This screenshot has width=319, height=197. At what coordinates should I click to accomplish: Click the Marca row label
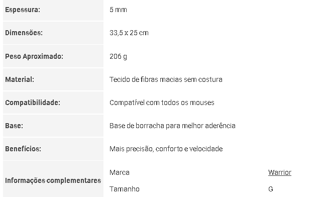coord(120,172)
